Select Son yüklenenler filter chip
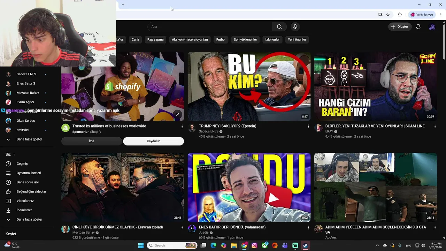The image size is (446, 251). (245, 40)
